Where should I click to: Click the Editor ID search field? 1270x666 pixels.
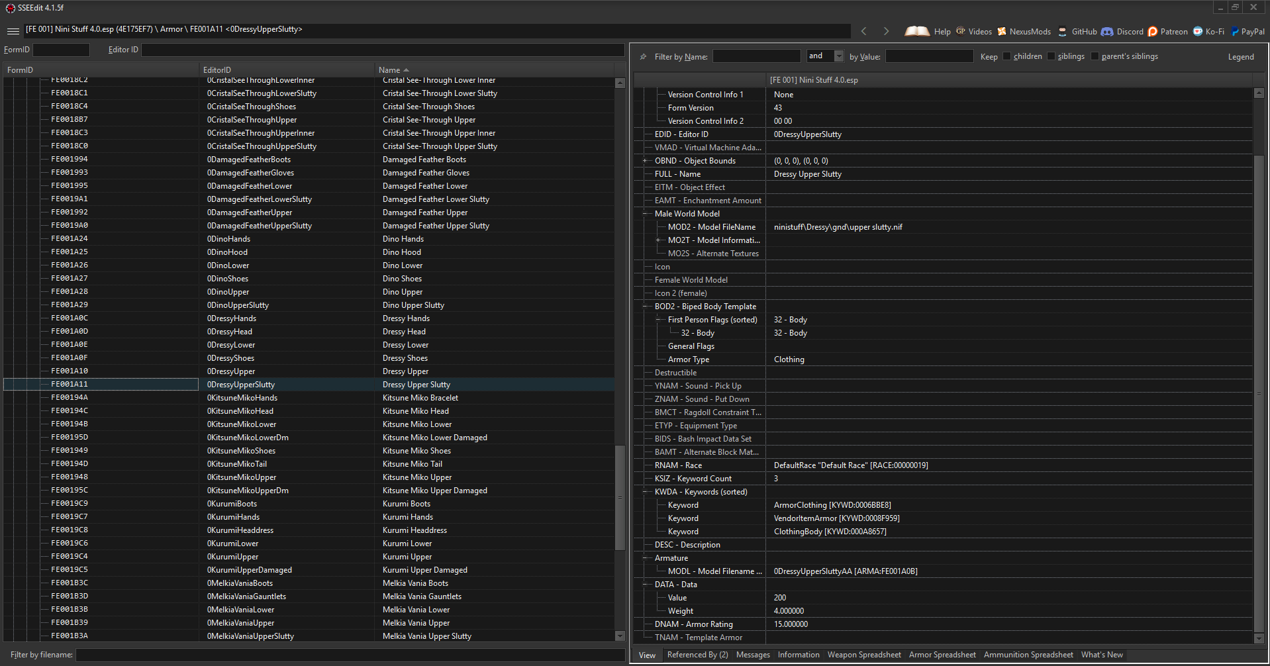click(x=383, y=50)
